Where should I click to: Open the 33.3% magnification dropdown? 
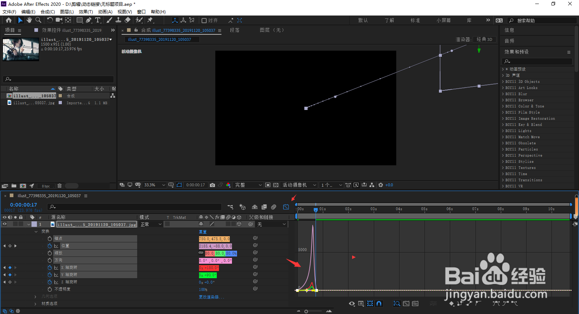coord(155,185)
